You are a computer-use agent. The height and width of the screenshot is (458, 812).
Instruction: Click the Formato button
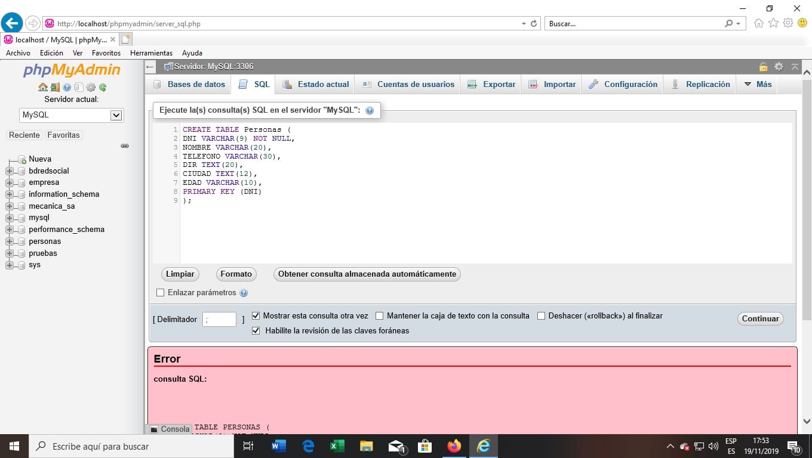(x=236, y=274)
